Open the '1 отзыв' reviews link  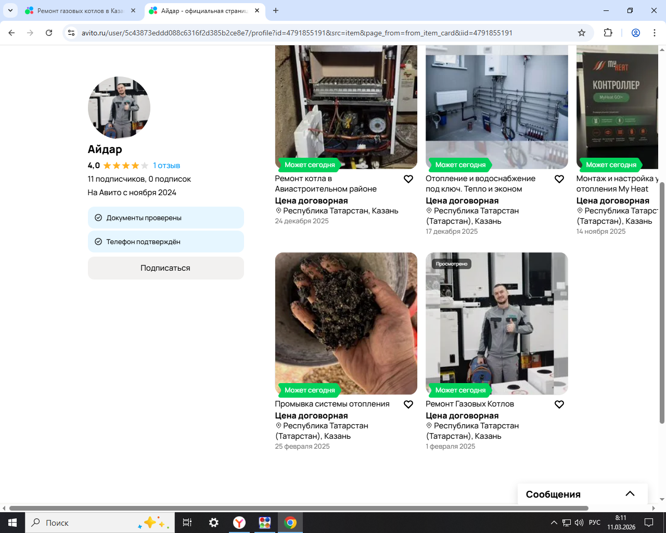click(166, 166)
